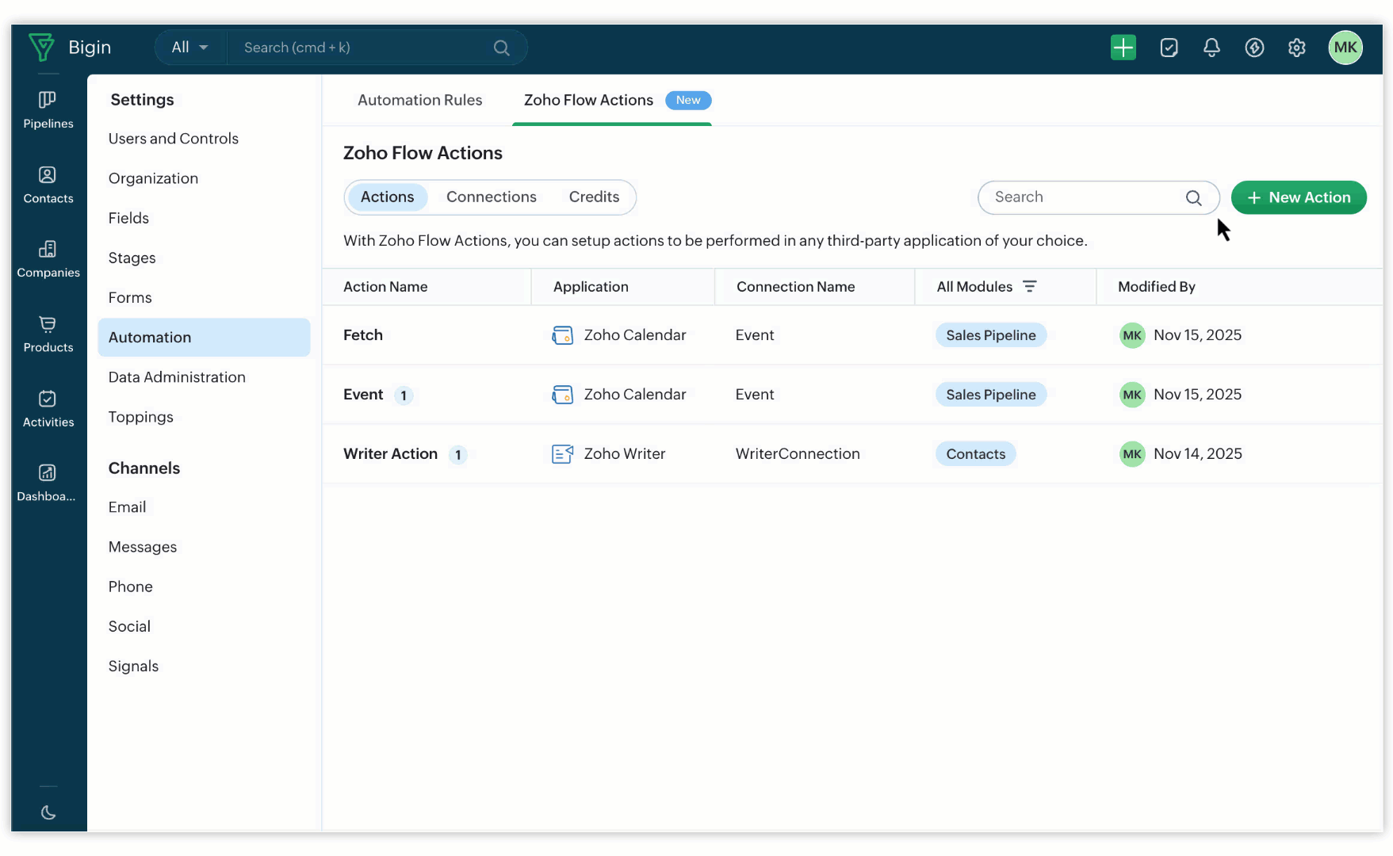Switch to the Automation Rules tab
Viewport: 1393px width, 856px height.
click(419, 101)
